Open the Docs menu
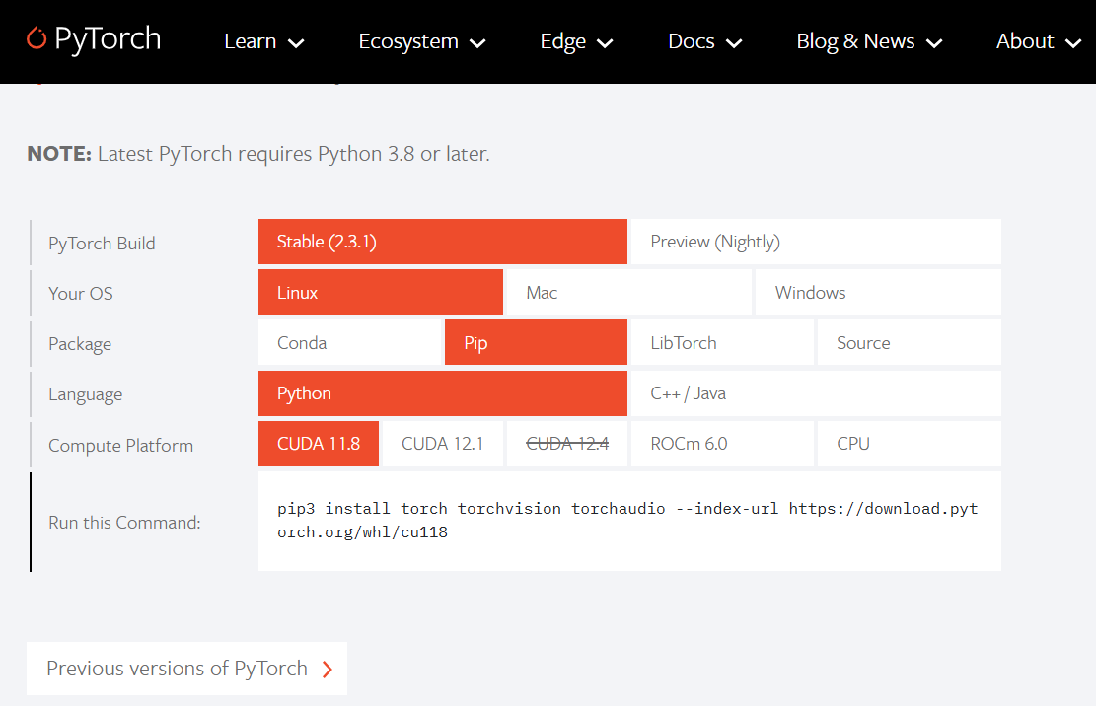 point(704,41)
